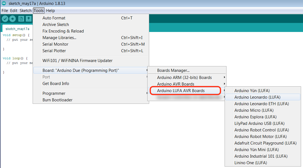Image resolution: width=303 pixels, height=168 pixels.
Task: Select Arduino Esplora (LUFA) board
Action: point(263,117)
